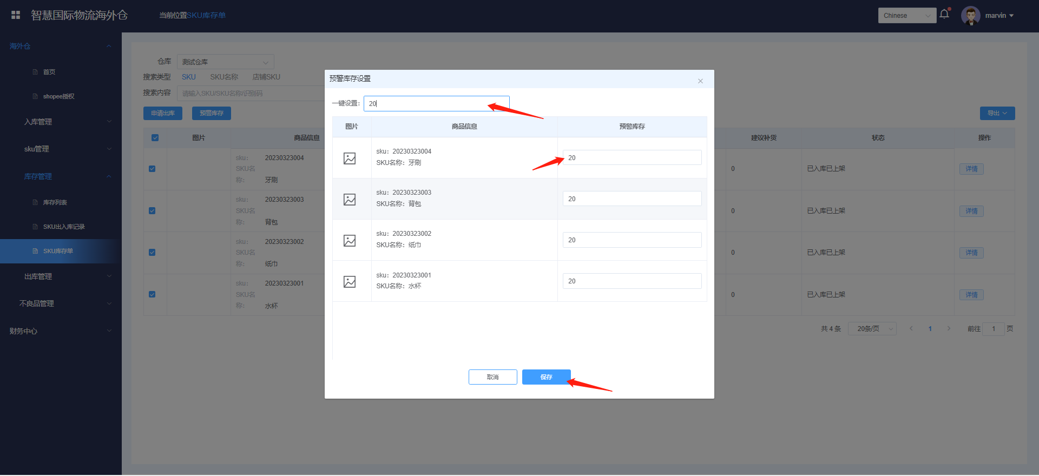The width and height of the screenshot is (1039, 476).
Task: Open the Chinese language dropdown
Action: (x=906, y=16)
